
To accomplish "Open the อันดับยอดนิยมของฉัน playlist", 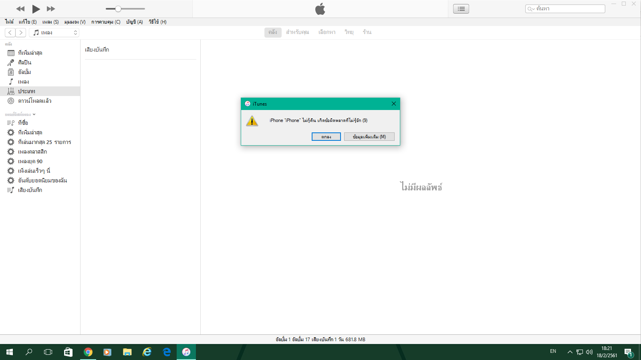I will [x=40, y=180].
